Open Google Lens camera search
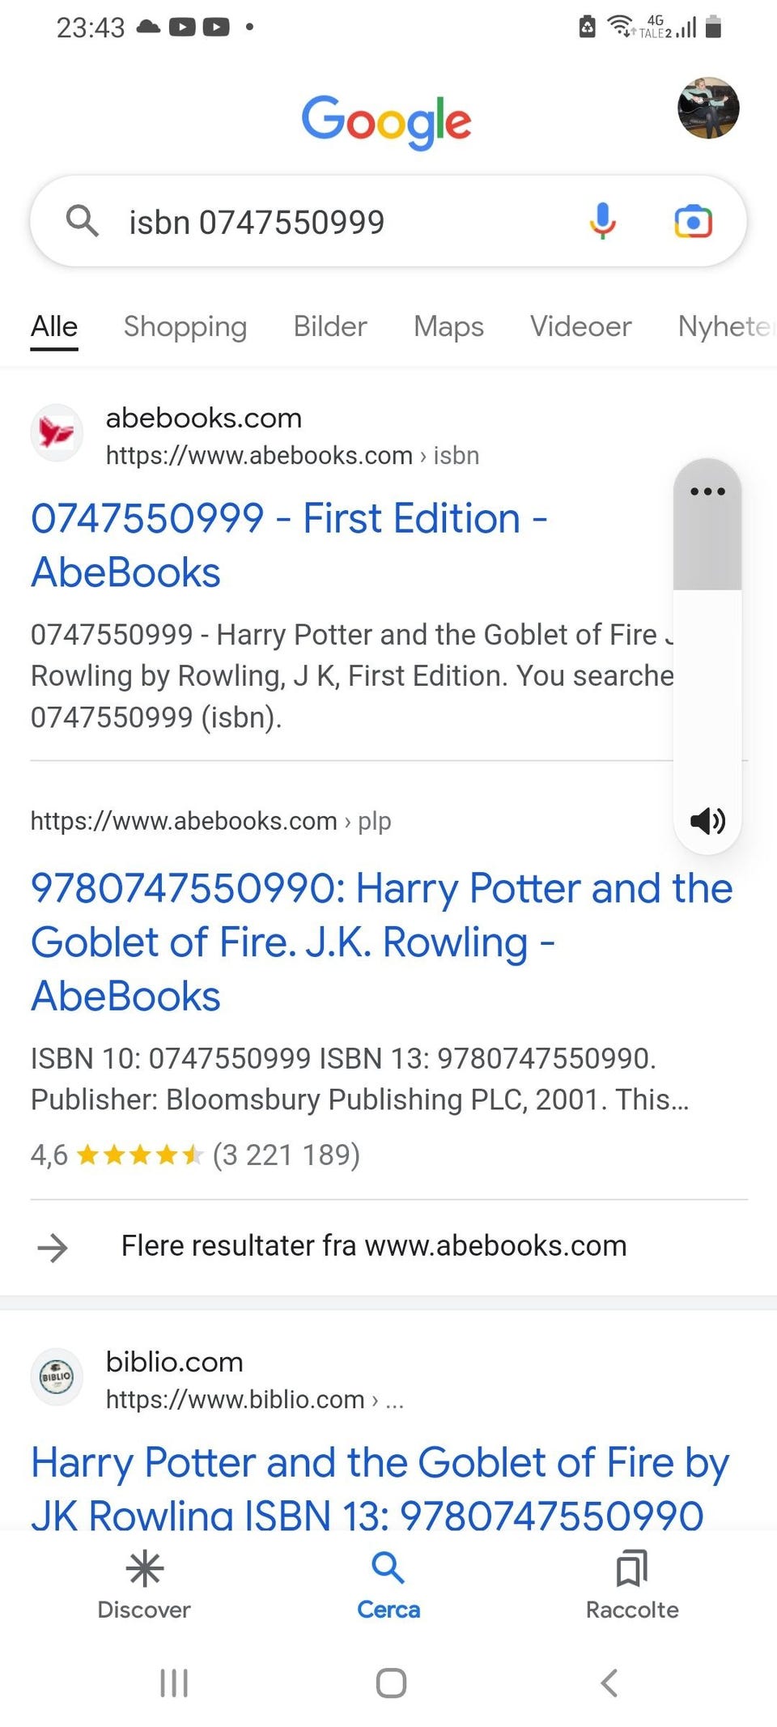Screen dimensions: 777x1727 [x=693, y=221]
